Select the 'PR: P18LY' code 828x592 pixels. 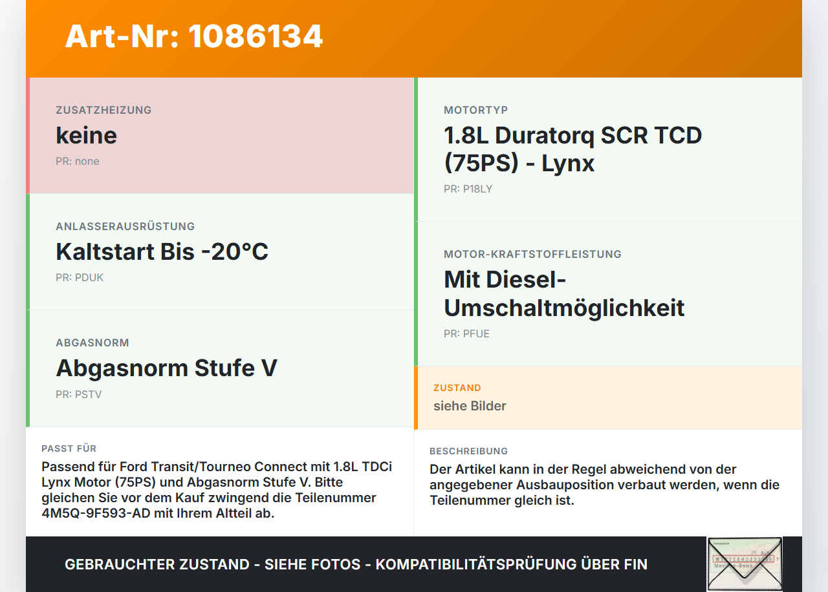coord(468,189)
